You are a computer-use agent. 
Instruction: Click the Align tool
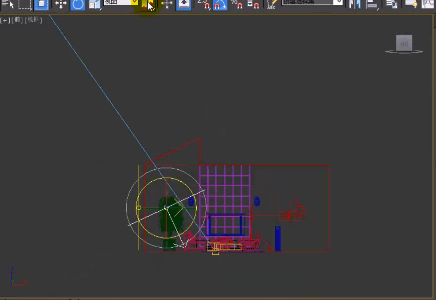(372, 4)
